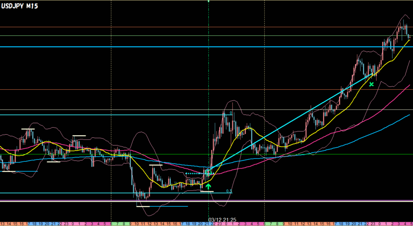
Task: Click the green dashed circle entry marker
Action: pos(208,173)
